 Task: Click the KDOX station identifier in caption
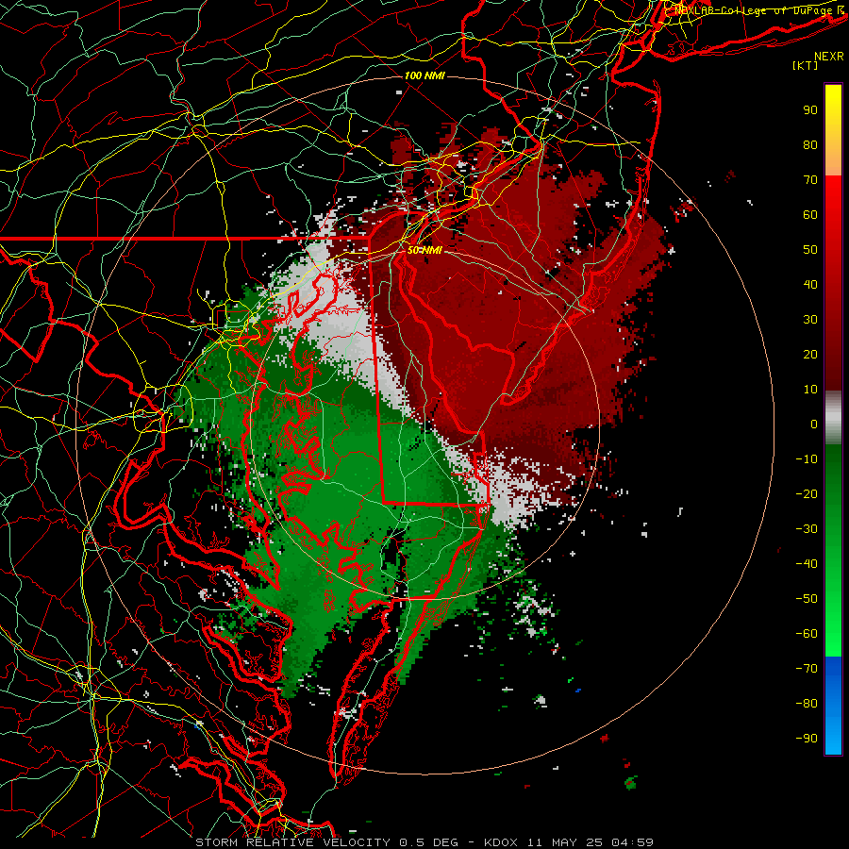click(x=501, y=842)
